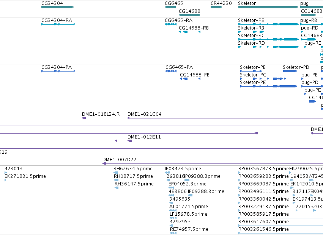The height and width of the screenshot is (235, 323).
Task: Select the 220153 EST label
Action: [304, 207]
